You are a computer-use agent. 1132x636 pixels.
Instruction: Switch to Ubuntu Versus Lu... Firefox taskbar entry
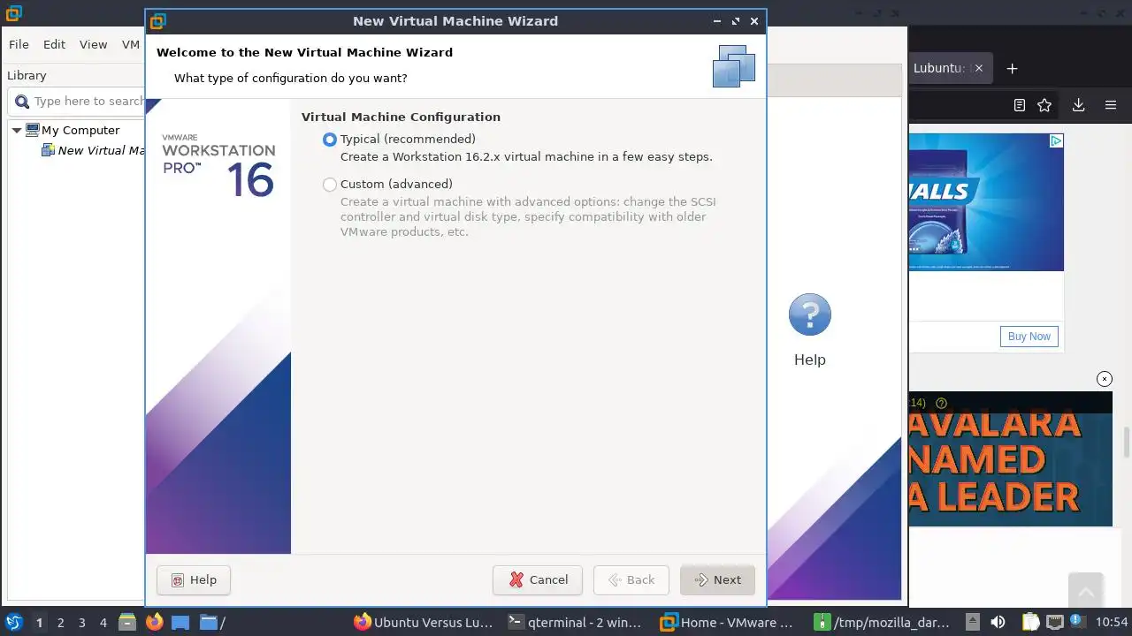click(x=423, y=623)
